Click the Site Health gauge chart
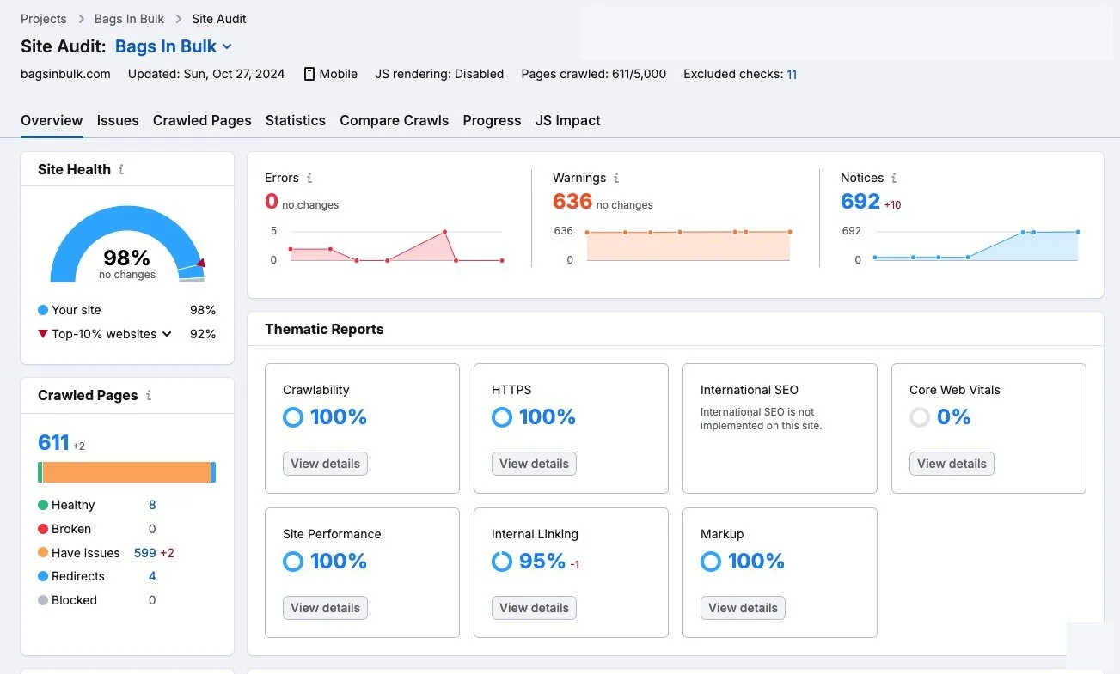This screenshot has width=1120, height=674. (x=127, y=244)
